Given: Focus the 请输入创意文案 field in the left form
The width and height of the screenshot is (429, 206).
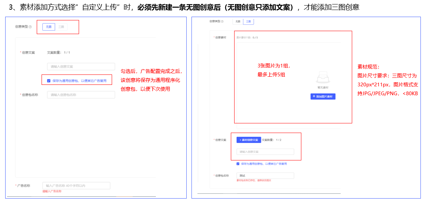Looking at the screenshot, I should click(81, 67).
